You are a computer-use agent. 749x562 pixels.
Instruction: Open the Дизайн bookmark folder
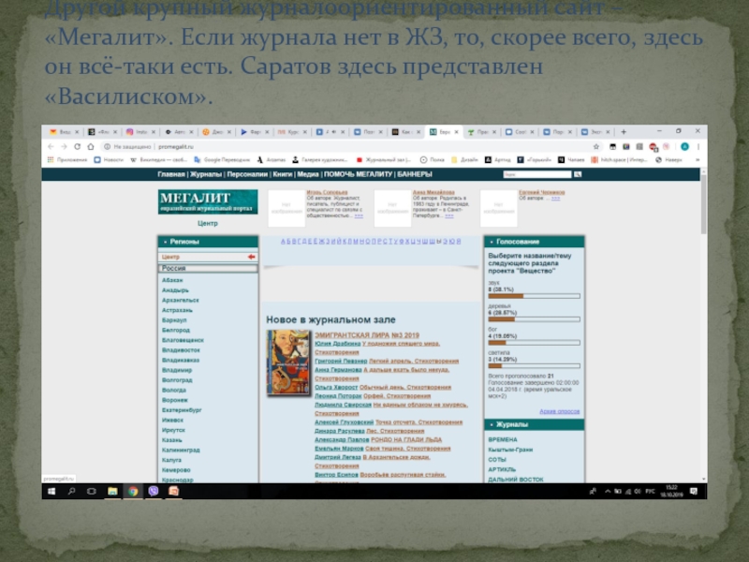point(464,160)
